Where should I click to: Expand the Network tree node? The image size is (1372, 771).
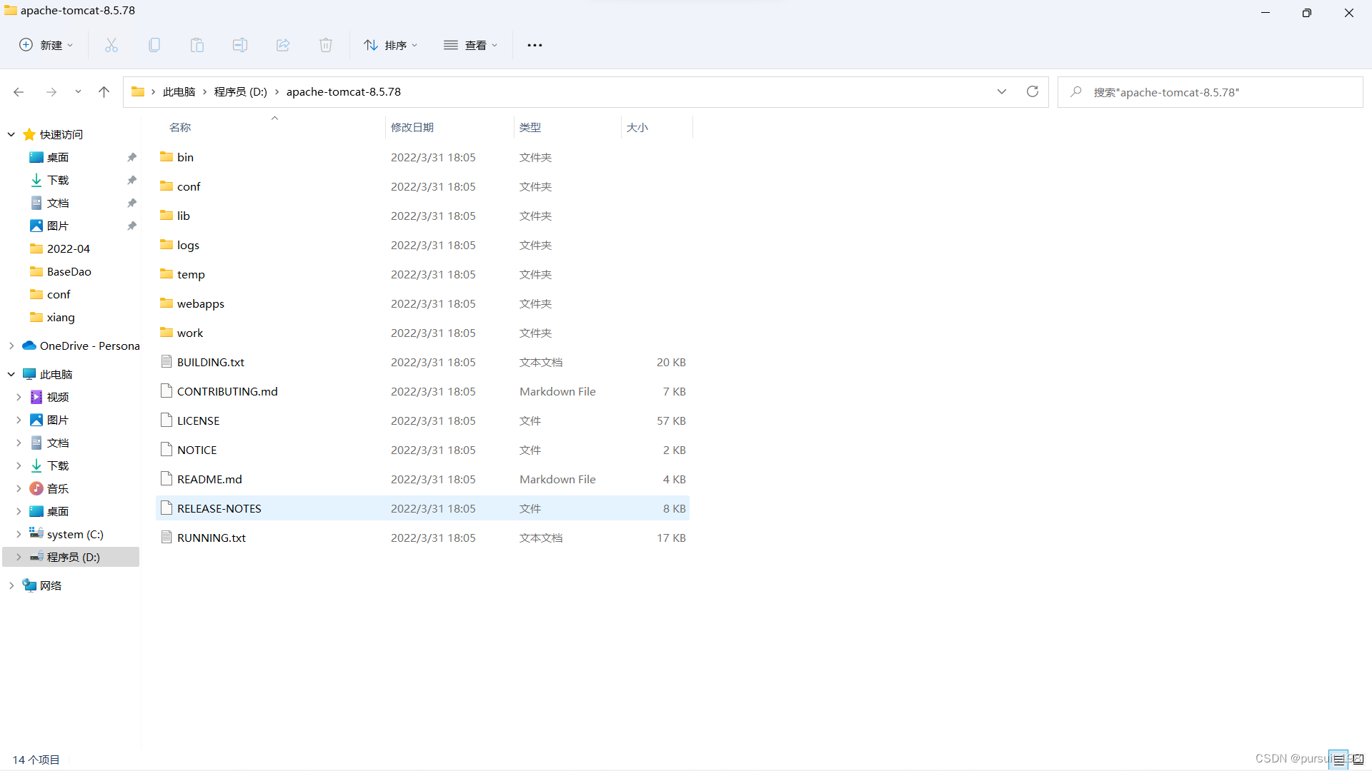coord(11,585)
